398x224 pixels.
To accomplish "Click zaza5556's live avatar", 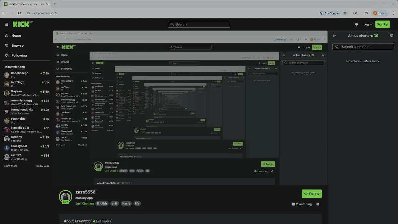I will tap(65, 197).
